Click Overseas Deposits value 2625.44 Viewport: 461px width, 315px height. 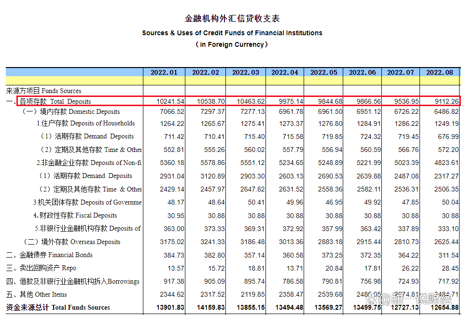point(447,242)
